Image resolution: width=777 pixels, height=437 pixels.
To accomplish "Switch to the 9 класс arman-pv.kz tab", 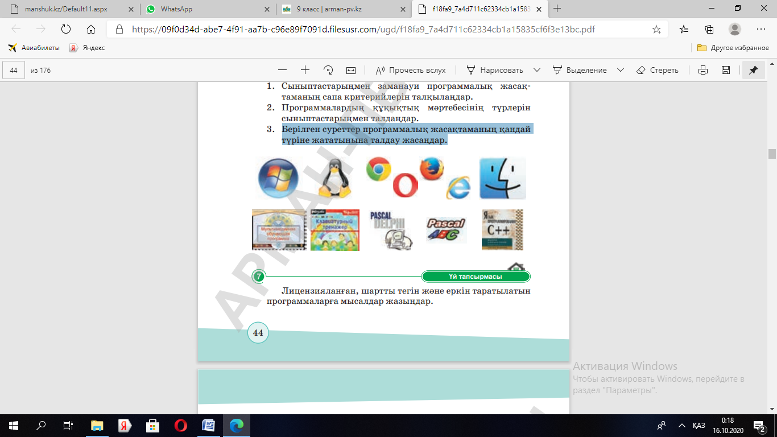I will [343, 9].
